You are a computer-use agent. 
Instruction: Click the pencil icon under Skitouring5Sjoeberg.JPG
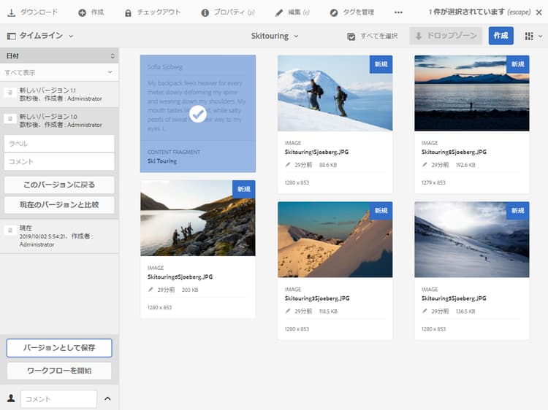425,311
